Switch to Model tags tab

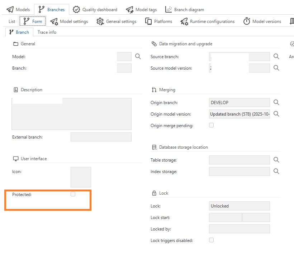tap(141, 10)
